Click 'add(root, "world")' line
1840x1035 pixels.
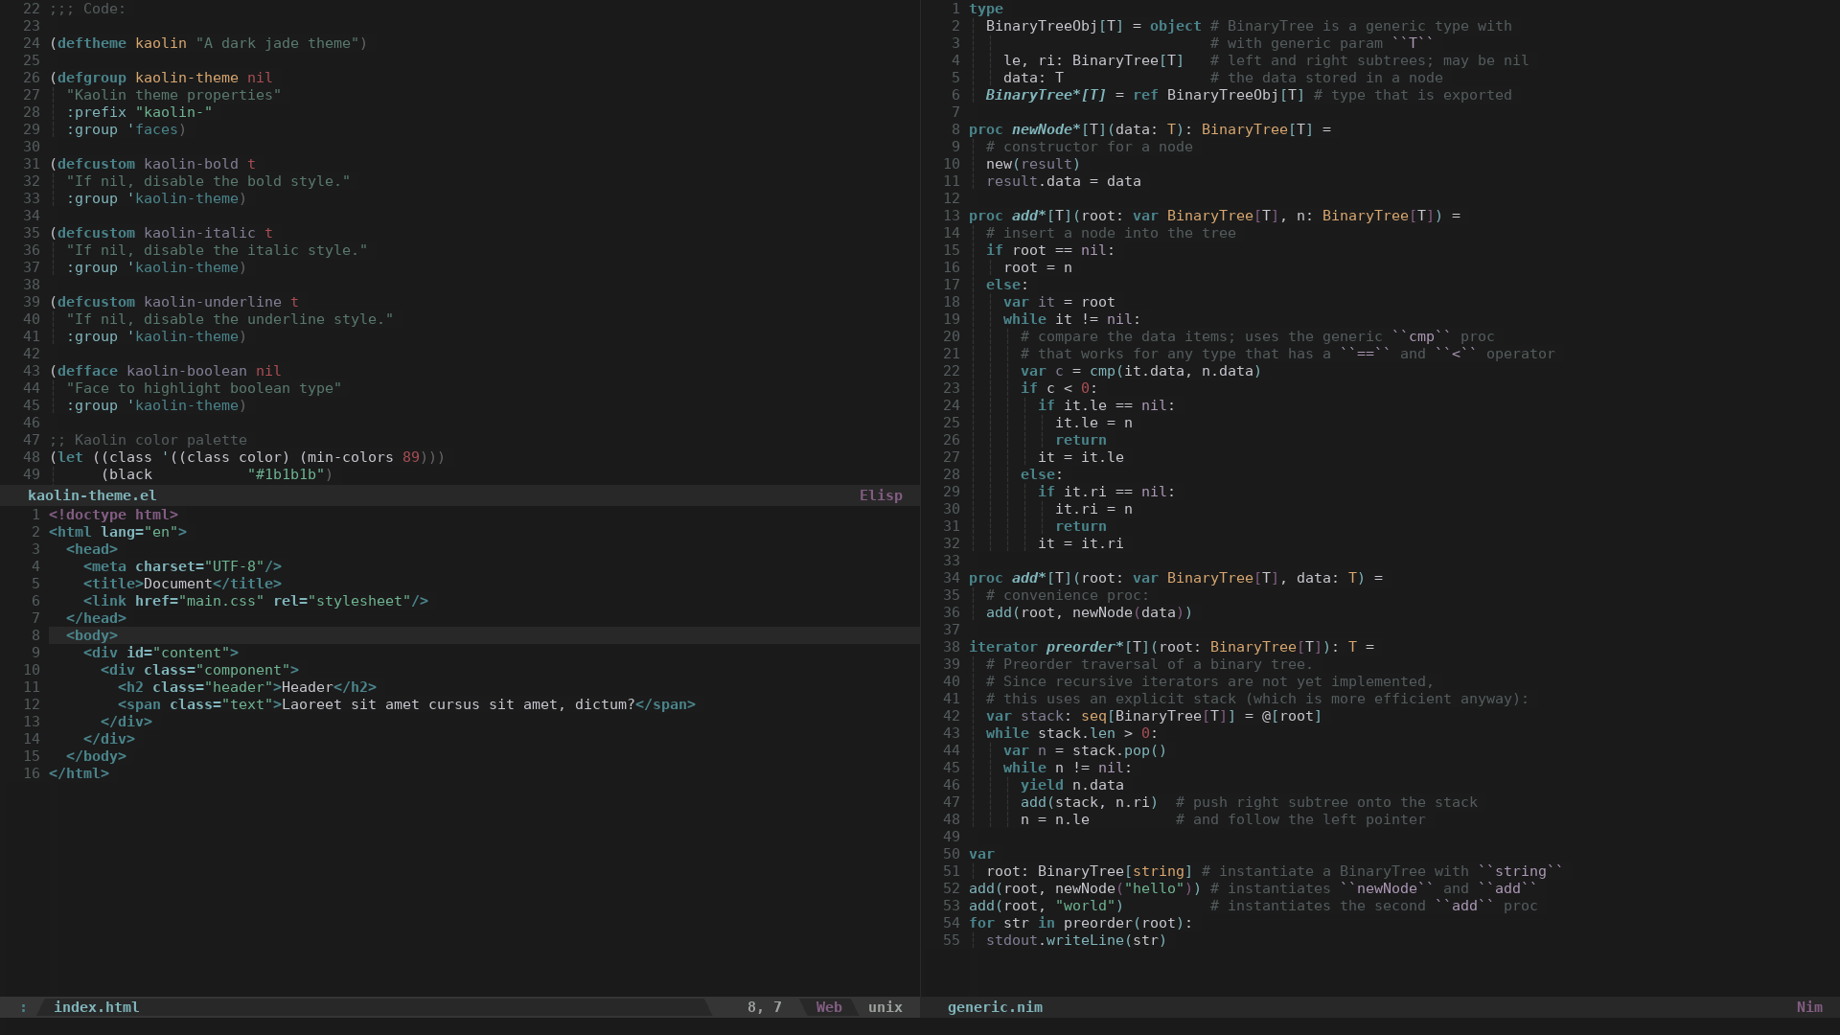click(1046, 906)
